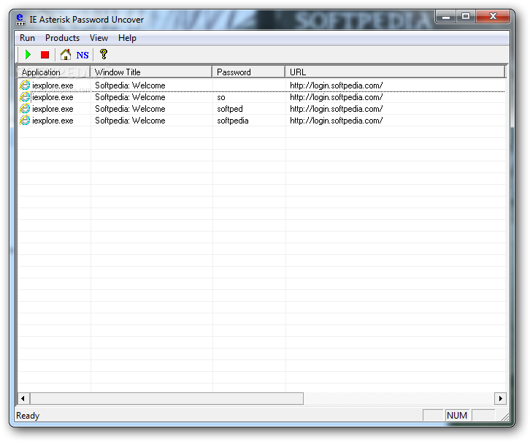
Task: Open the Help menu
Action: tap(127, 38)
